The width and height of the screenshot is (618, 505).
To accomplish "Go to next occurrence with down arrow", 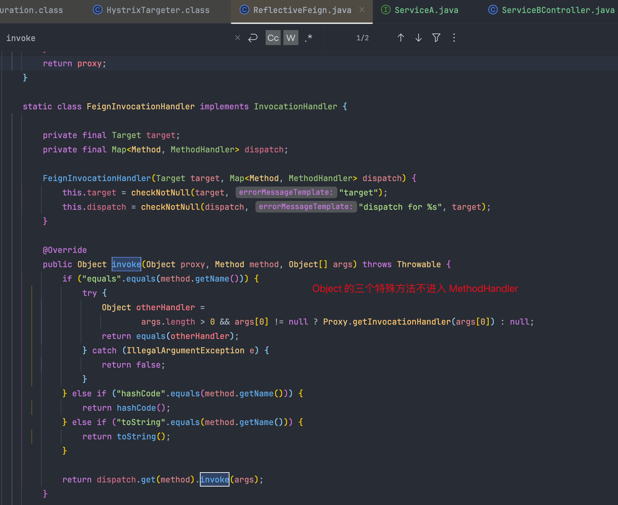I will click(419, 38).
